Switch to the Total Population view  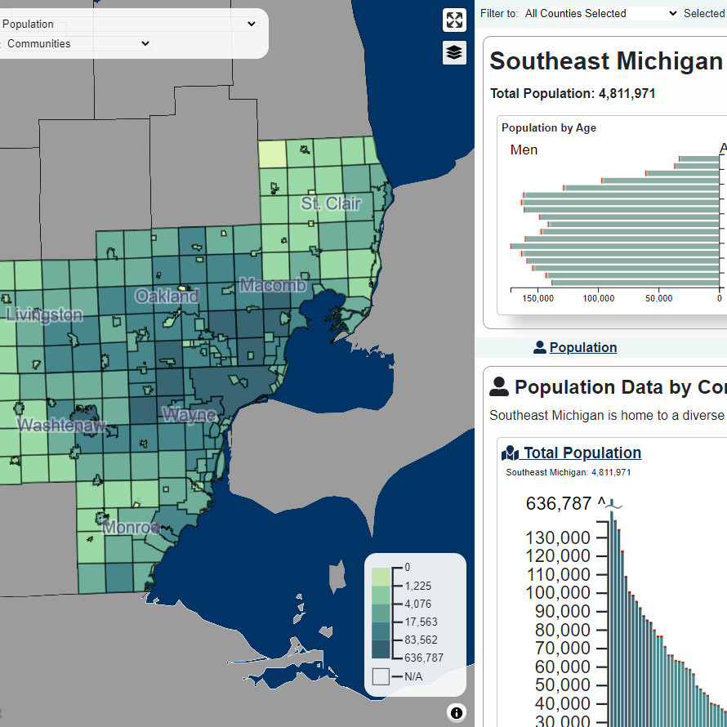580,453
